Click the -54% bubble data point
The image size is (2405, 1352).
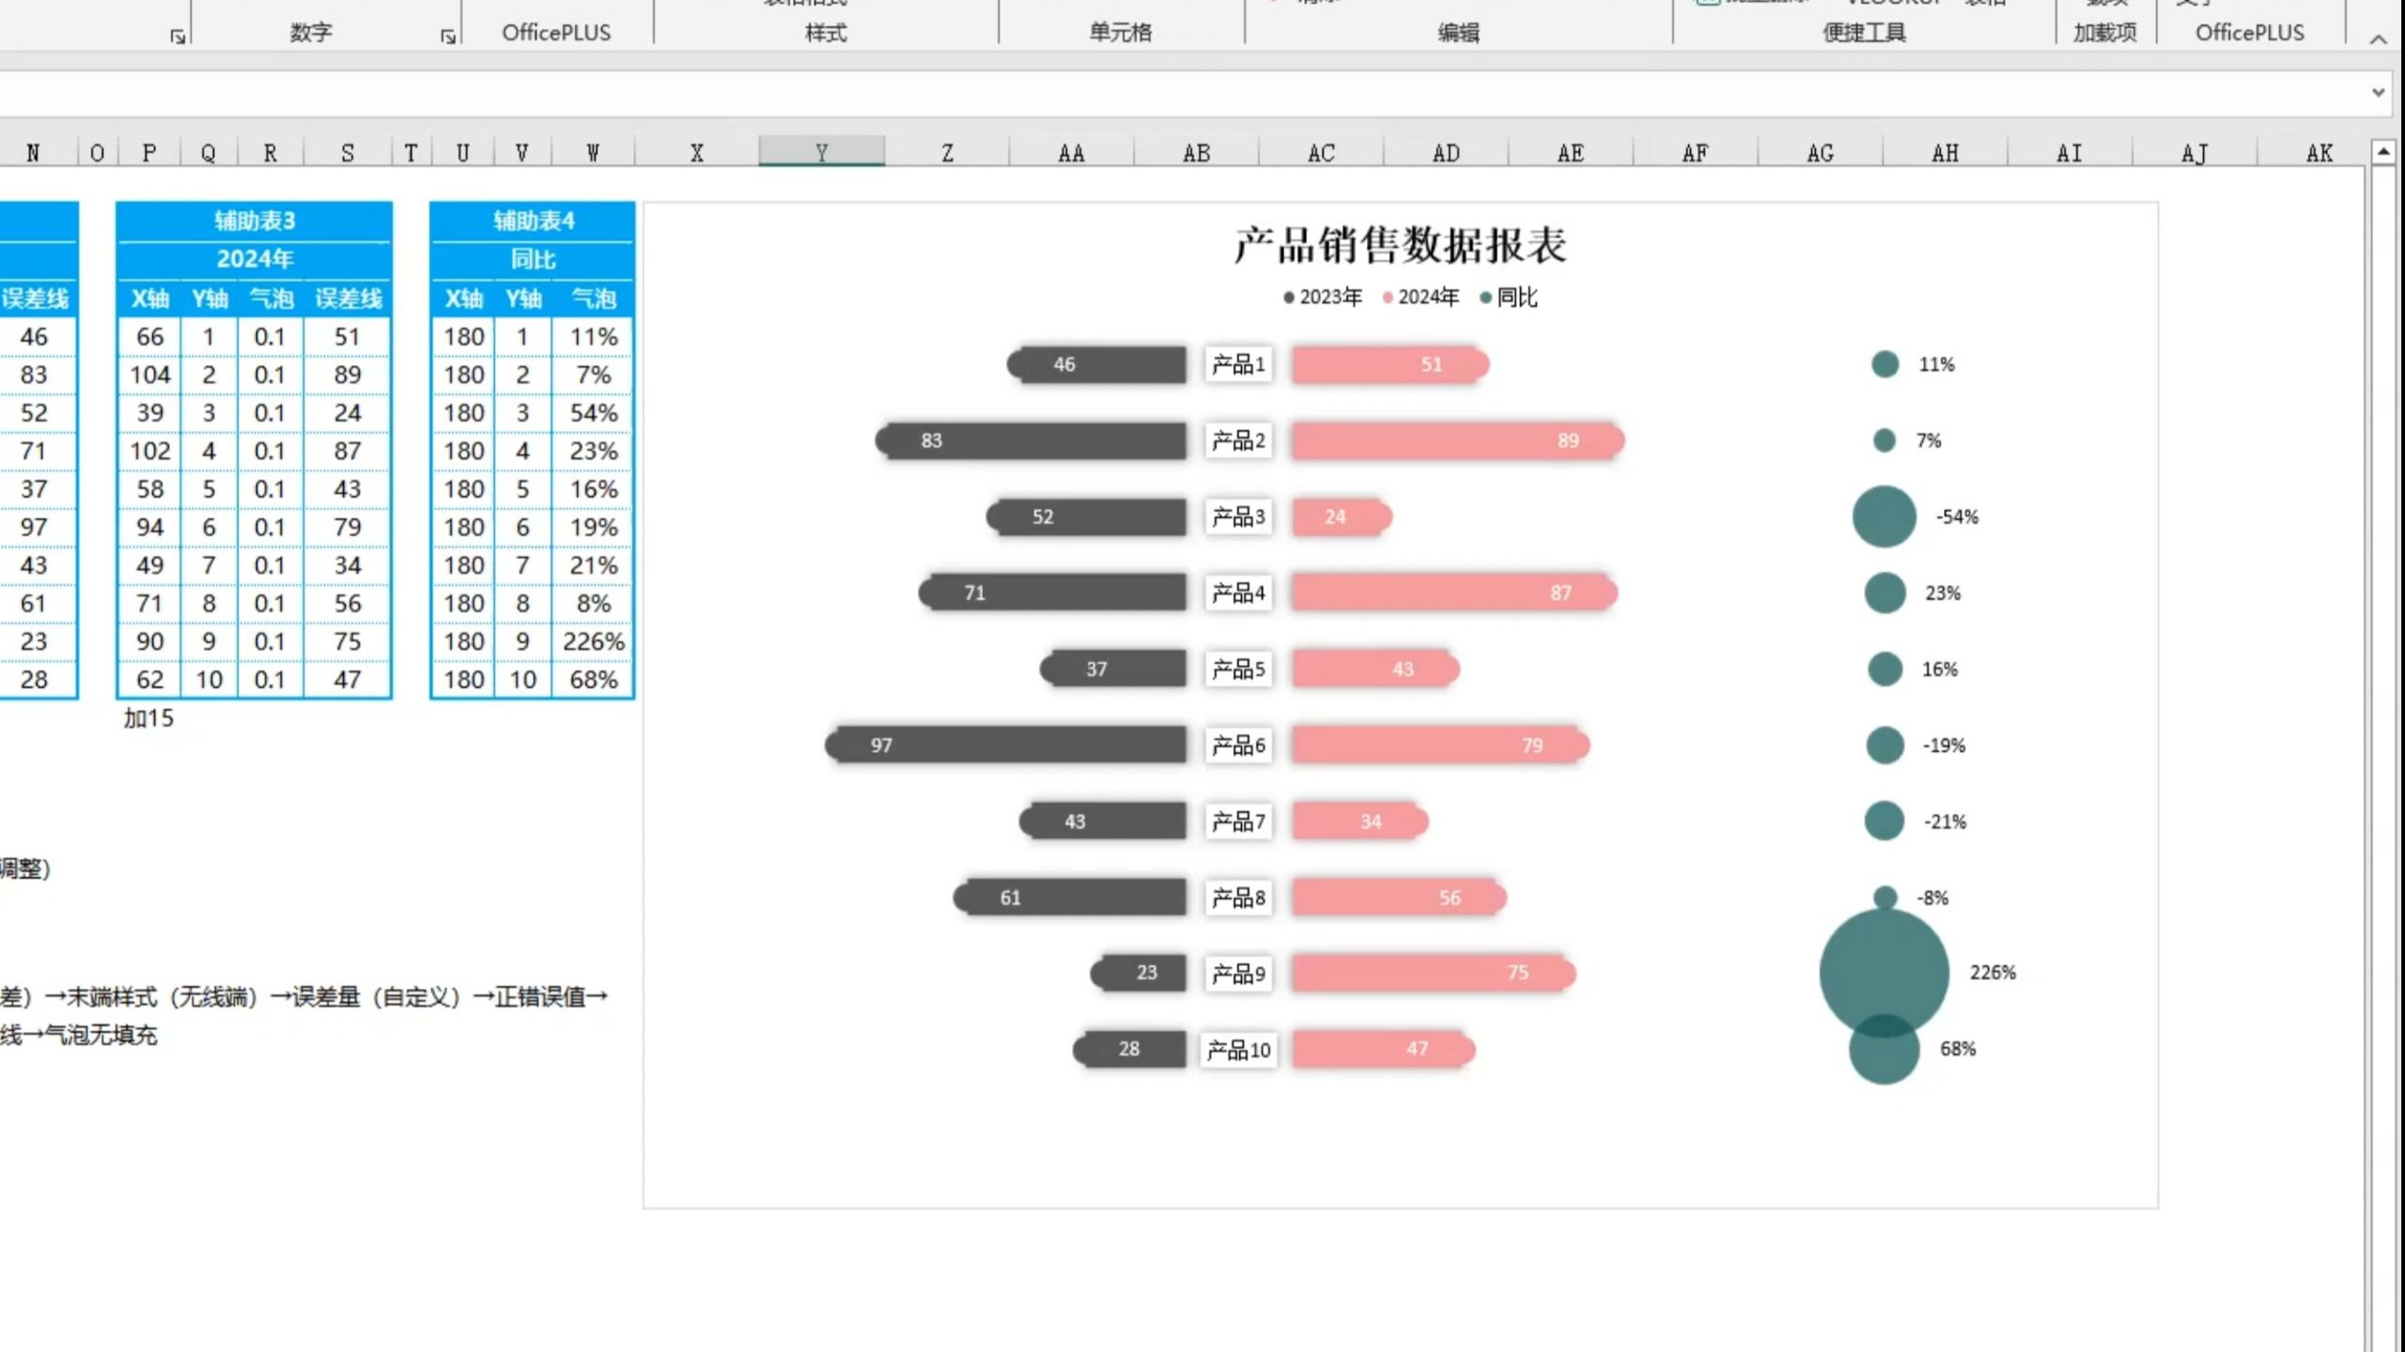pyautogui.click(x=1883, y=515)
